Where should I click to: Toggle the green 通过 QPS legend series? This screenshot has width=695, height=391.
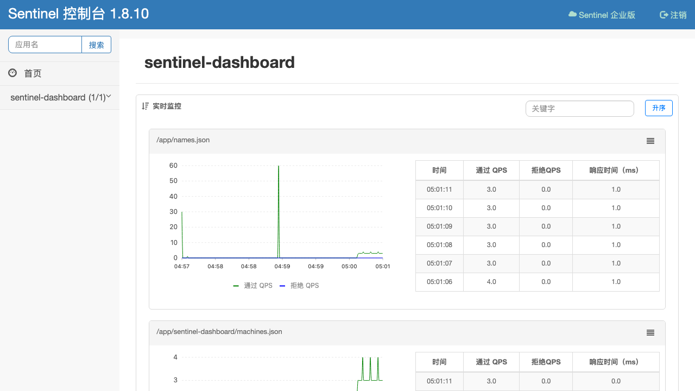252,285
